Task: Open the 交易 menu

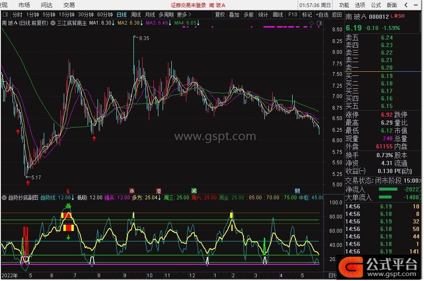Action: point(69,5)
